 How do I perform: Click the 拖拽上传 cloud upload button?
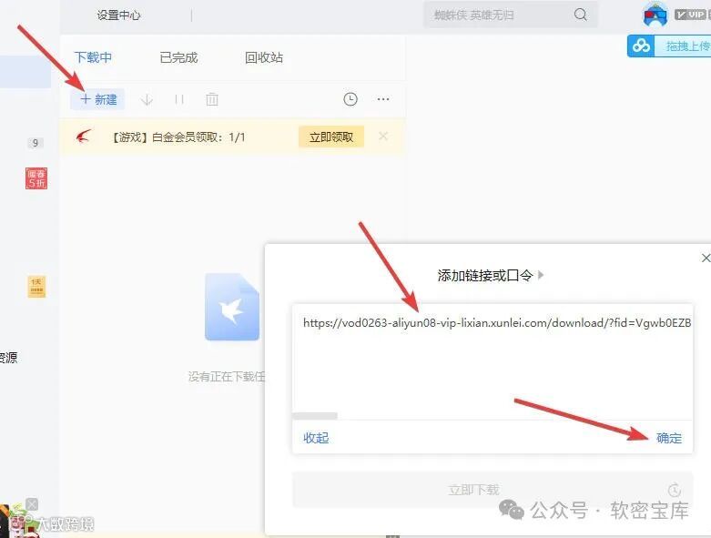click(669, 46)
